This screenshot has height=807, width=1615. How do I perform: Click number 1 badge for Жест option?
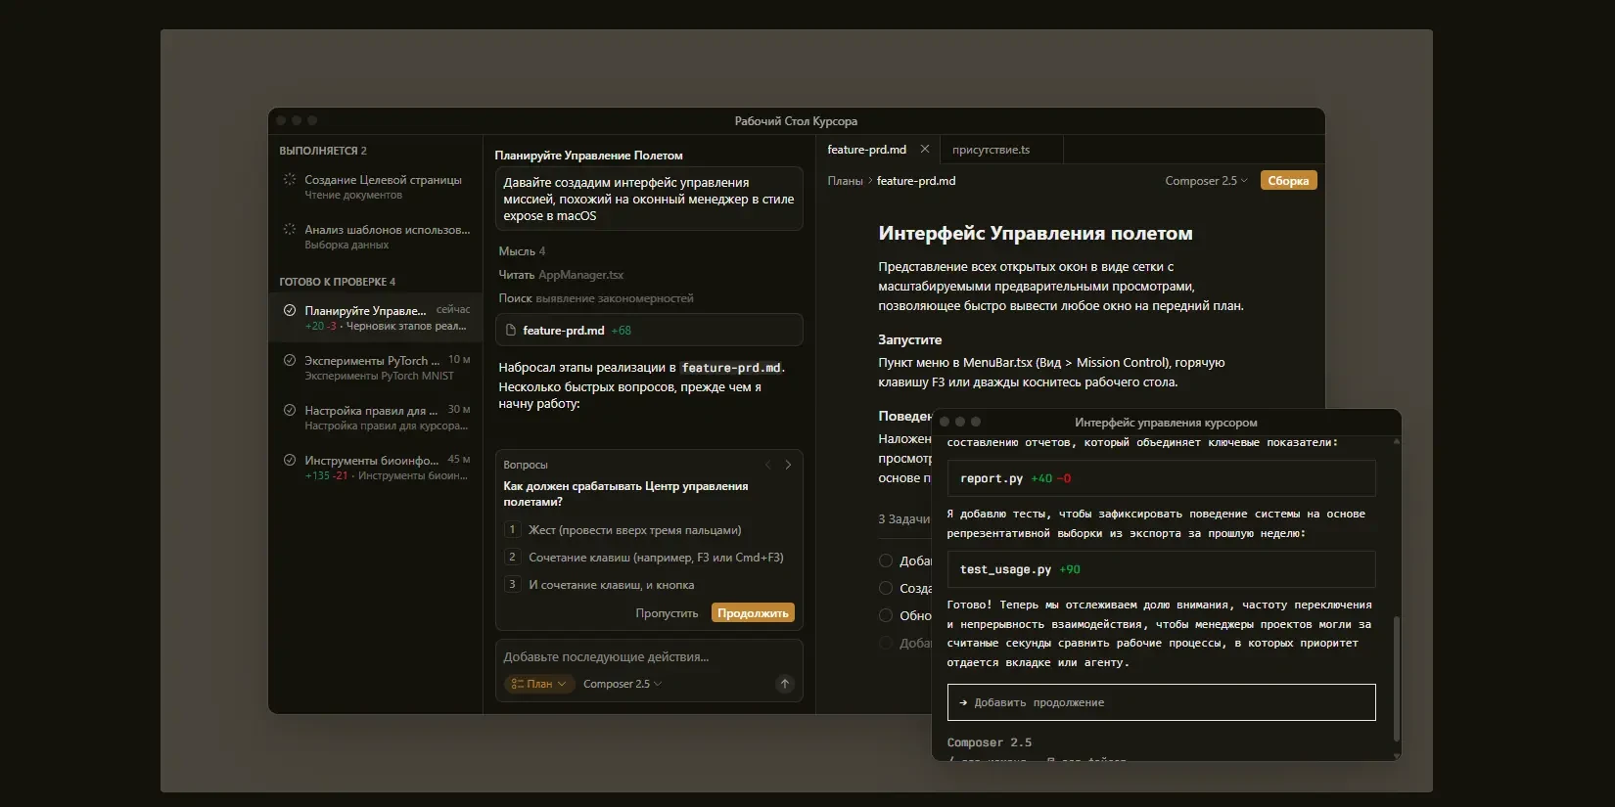pos(512,529)
